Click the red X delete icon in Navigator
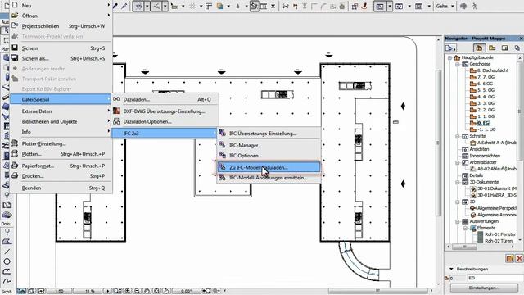This screenshot has height=295, width=524. [519, 258]
